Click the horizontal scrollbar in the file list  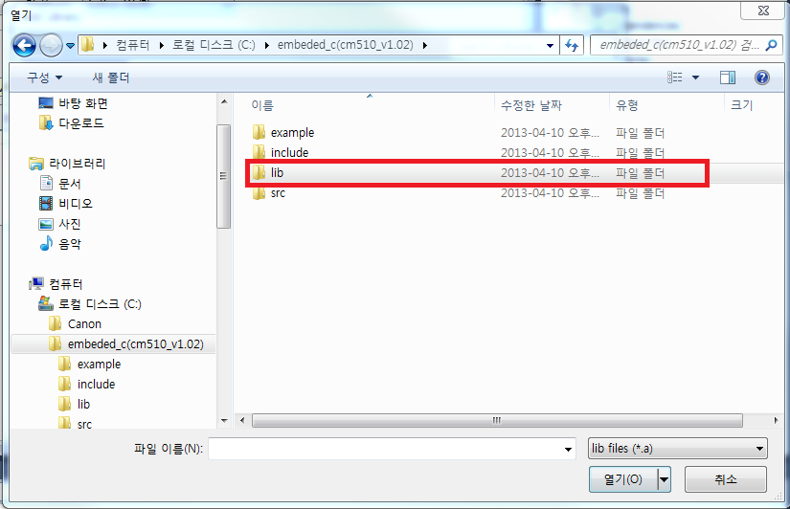point(497,420)
